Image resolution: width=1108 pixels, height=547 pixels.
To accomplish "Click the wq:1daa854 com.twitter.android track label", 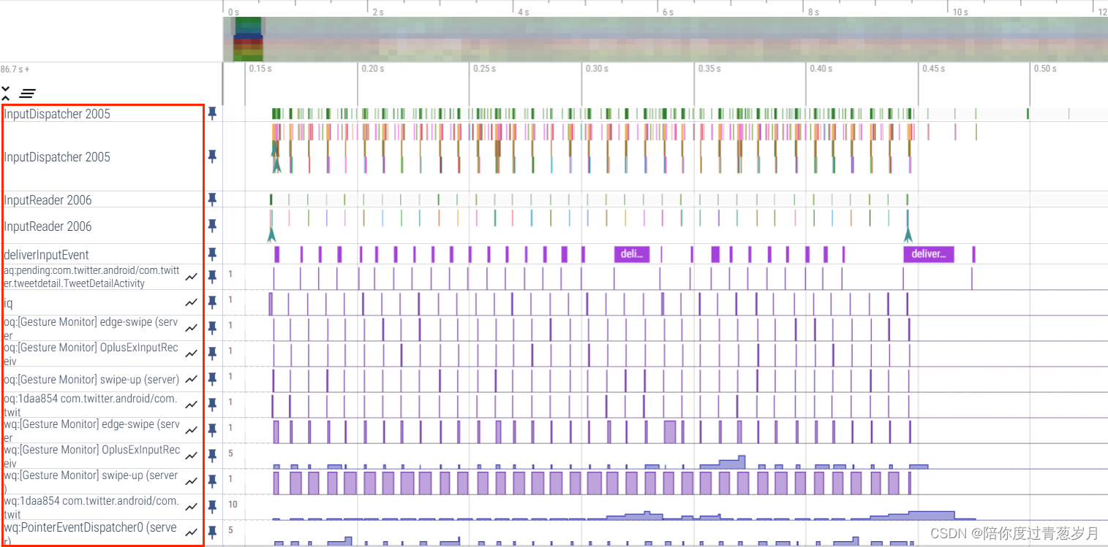I will click(91, 508).
